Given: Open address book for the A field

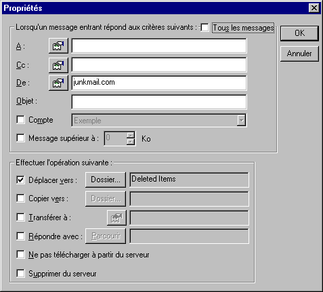Looking at the screenshot, I should pos(58,46).
